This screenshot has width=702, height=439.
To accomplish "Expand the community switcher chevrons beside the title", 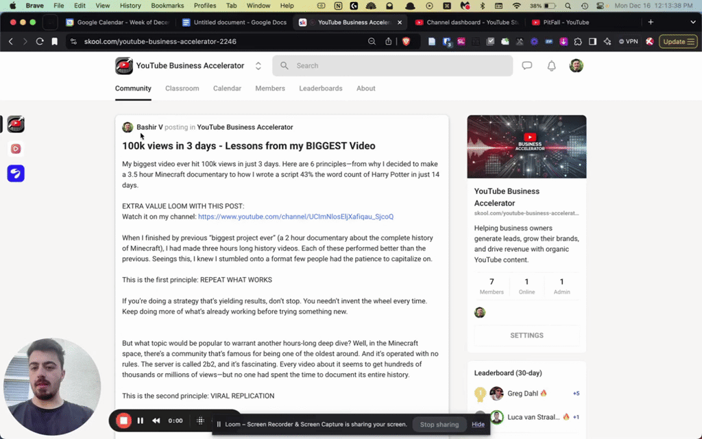I will [x=258, y=66].
